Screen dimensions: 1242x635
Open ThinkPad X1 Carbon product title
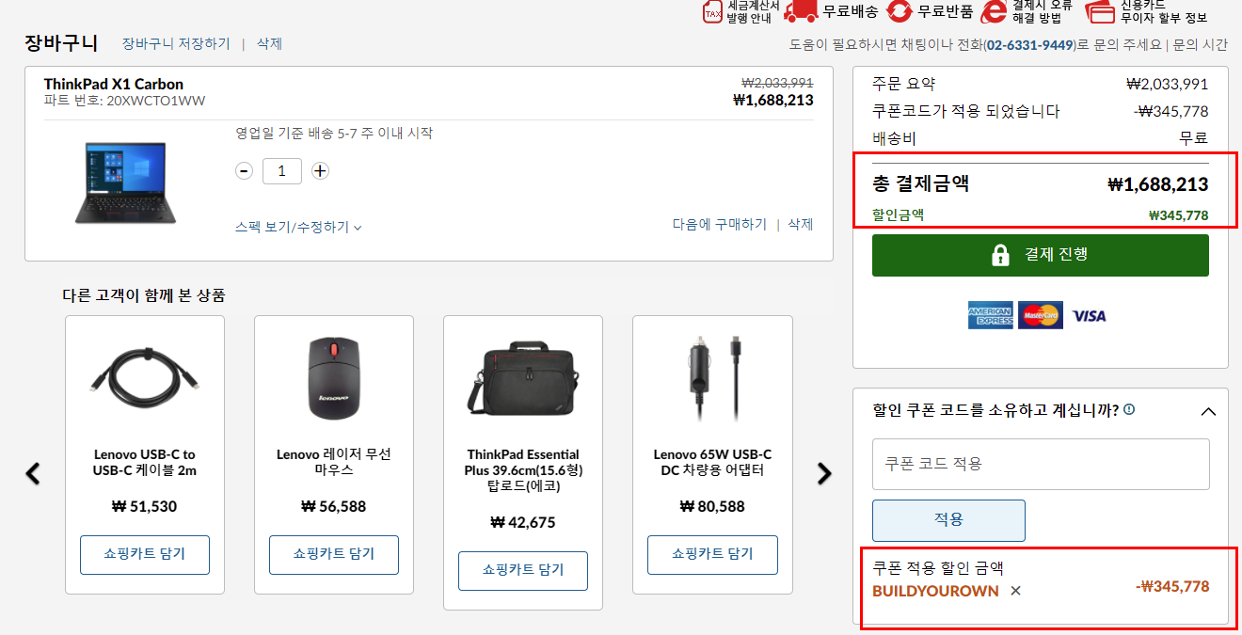coord(114,84)
